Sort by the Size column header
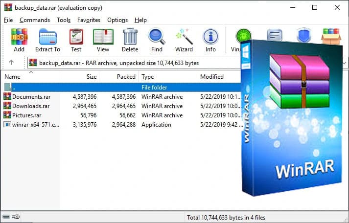The height and width of the screenshot is (223, 349). (x=80, y=77)
